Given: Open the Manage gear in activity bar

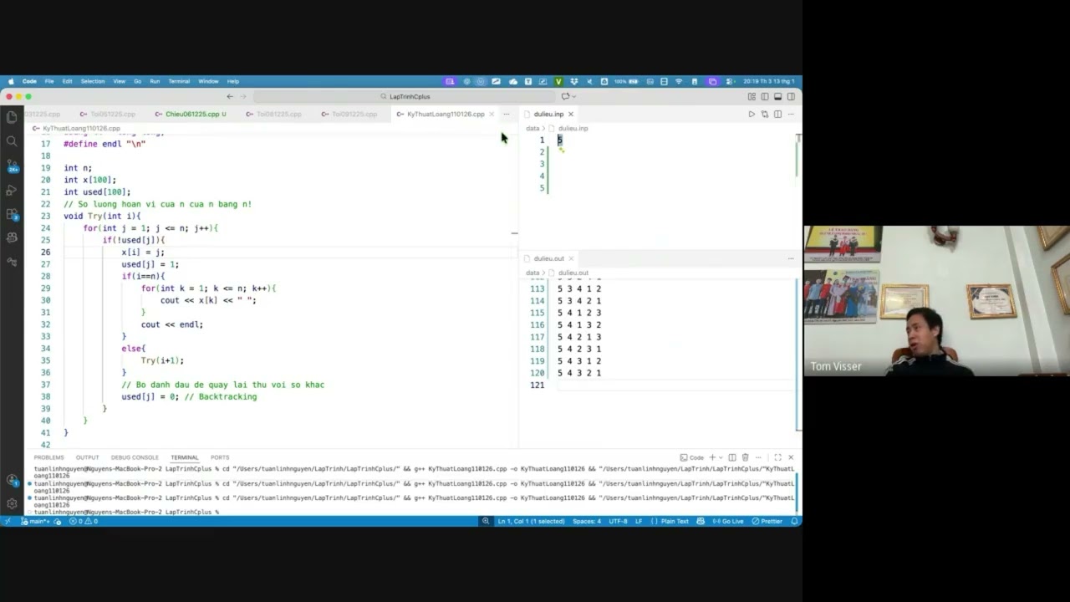Looking at the screenshot, I should [12, 503].
